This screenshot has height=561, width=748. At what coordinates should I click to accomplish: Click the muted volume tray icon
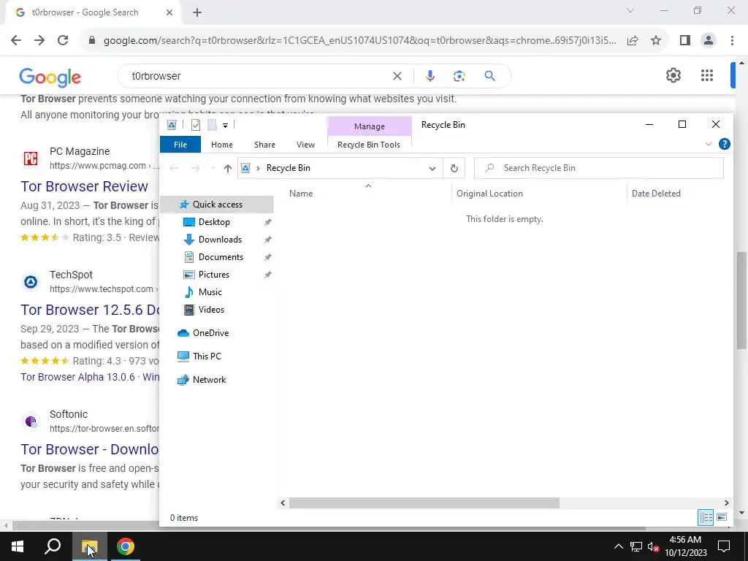click(x=653, y=546)
